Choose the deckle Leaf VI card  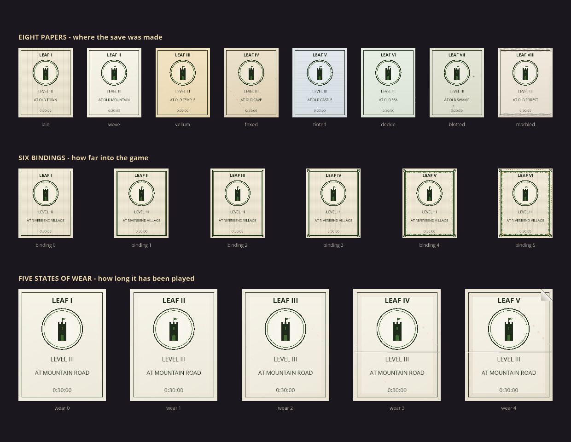(x=388, y=82)
